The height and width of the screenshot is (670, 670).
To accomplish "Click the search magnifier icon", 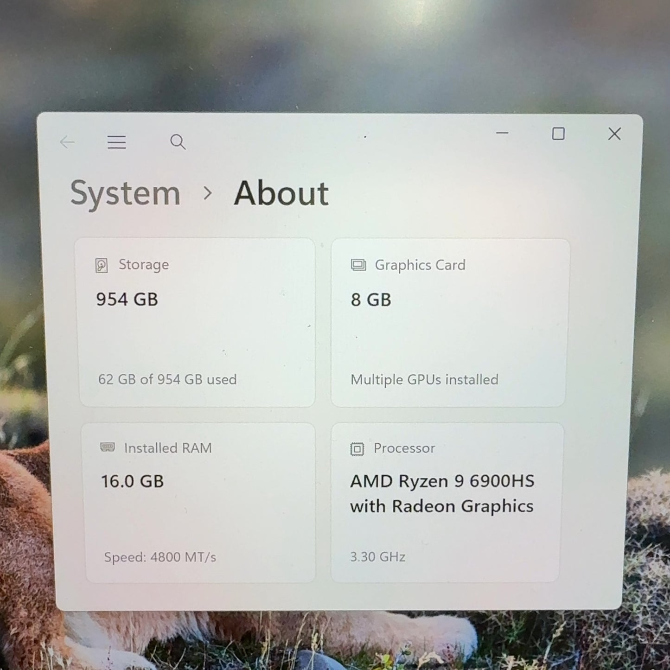I will click(178, 142).
